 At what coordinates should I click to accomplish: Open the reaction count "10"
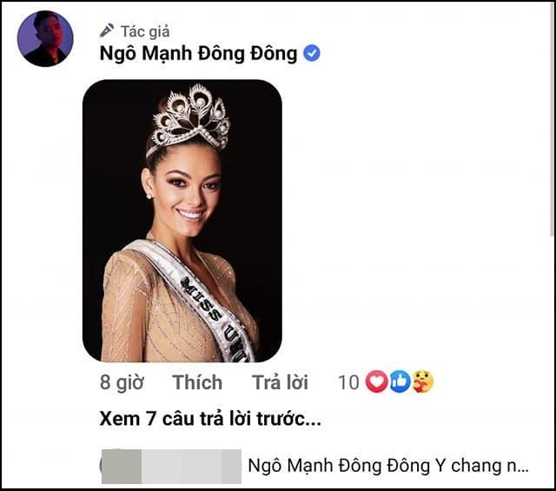[348, 382]
